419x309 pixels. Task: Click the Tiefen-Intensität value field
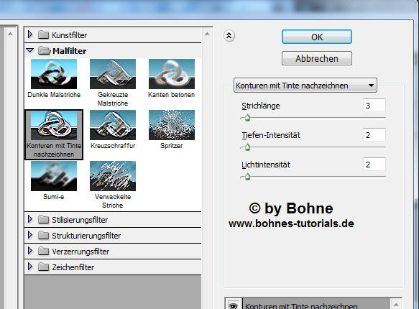pos(374,135)
